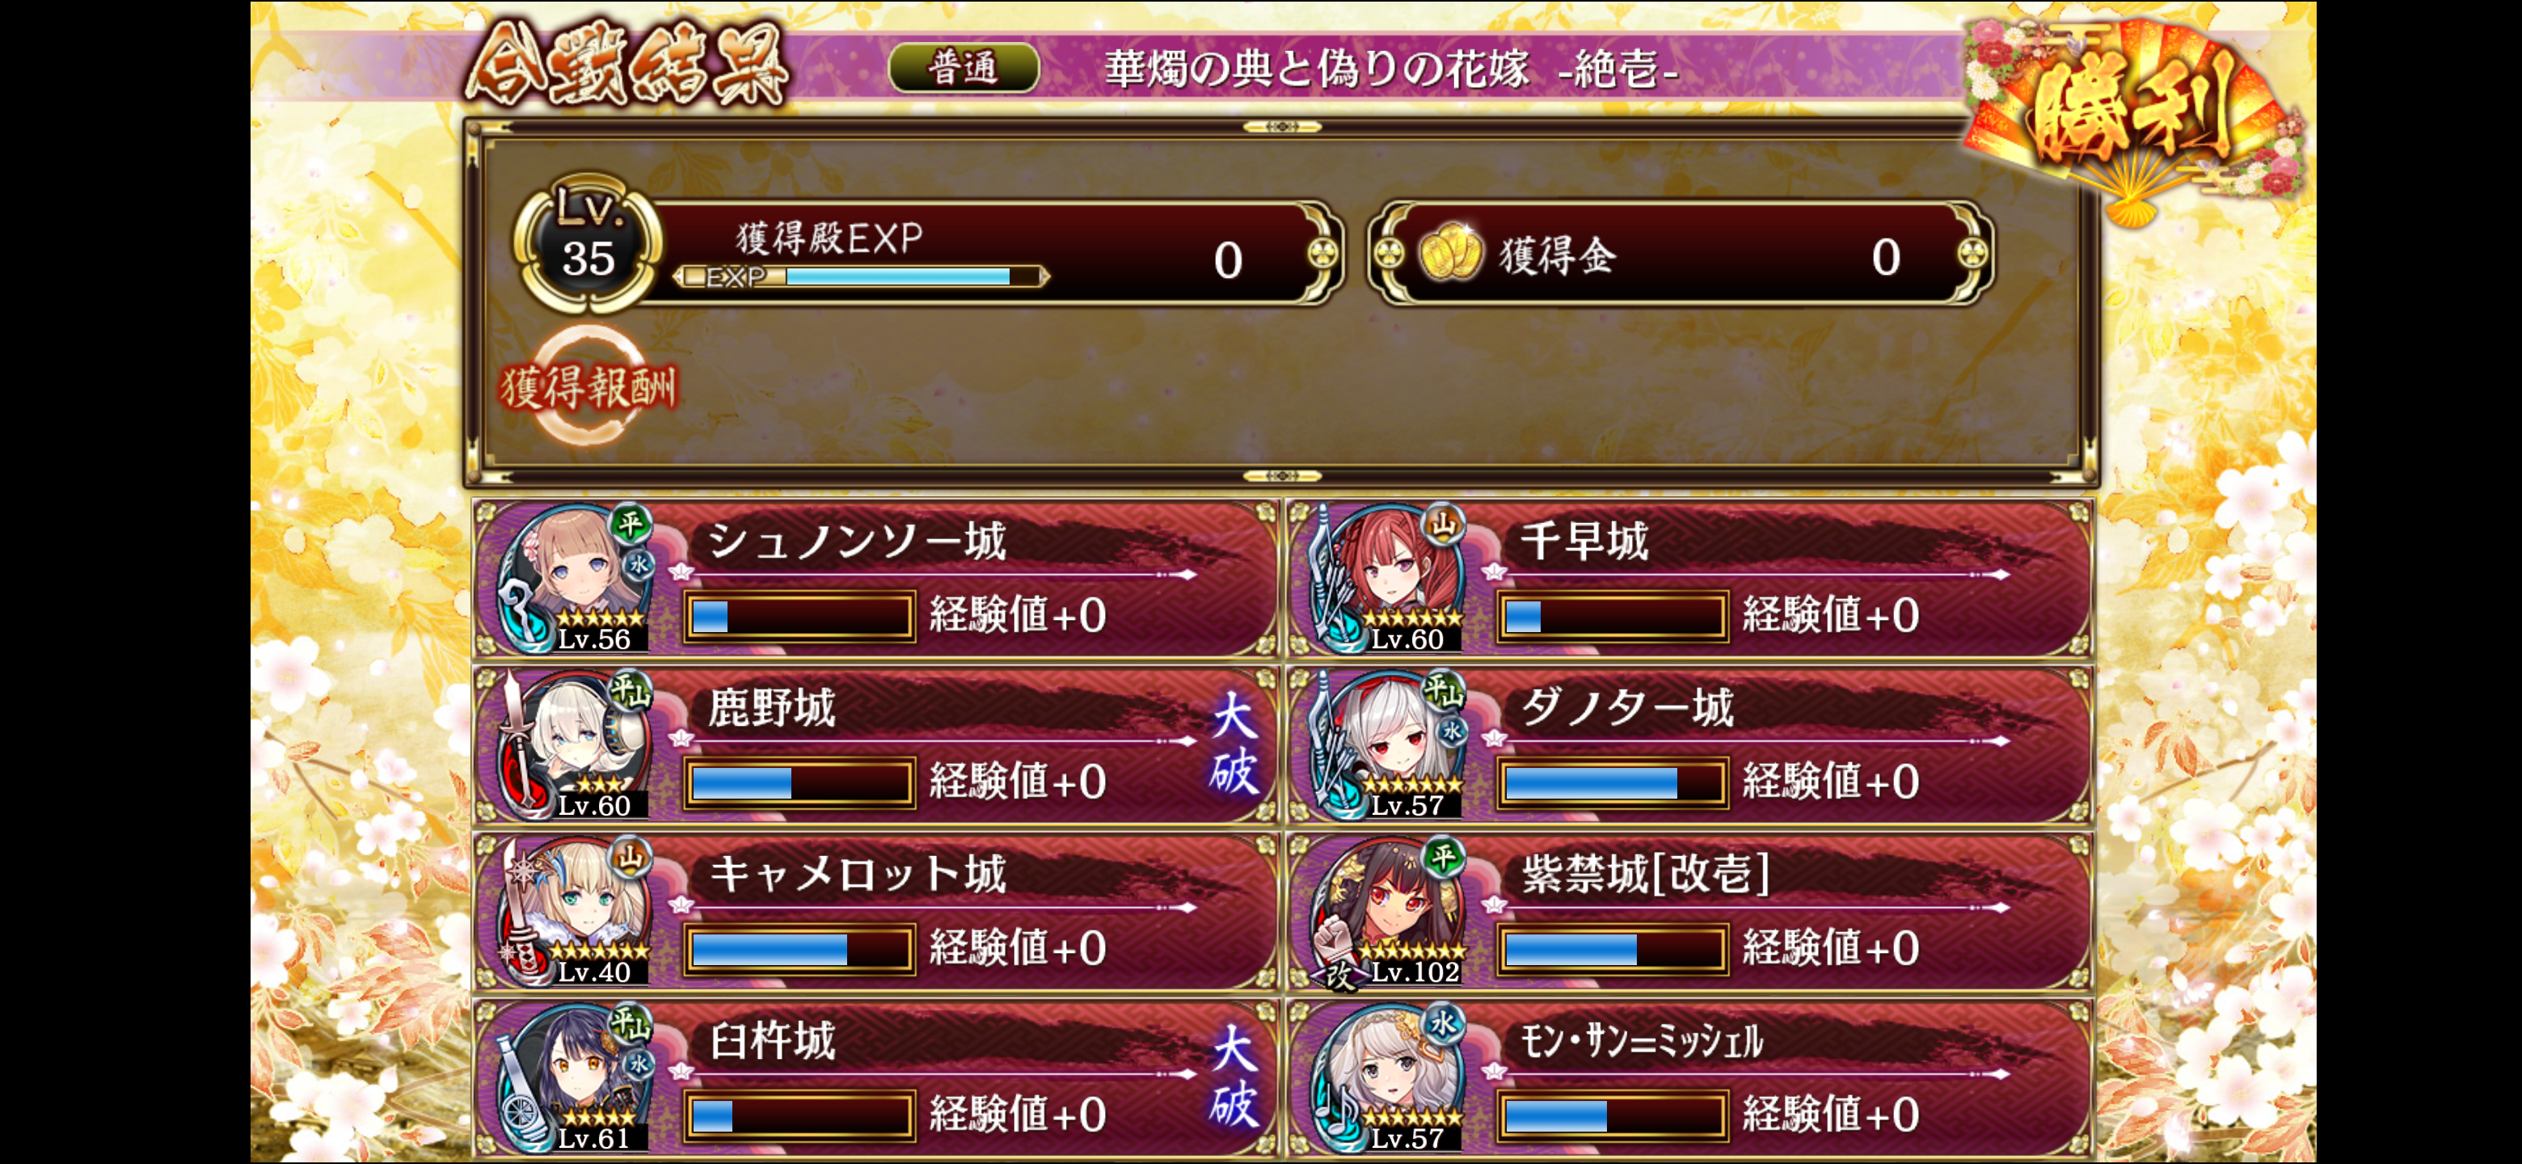Click the キャメロット城 character portrait
This screenshot has height=1164, width=2522.
tap(575, 912)
